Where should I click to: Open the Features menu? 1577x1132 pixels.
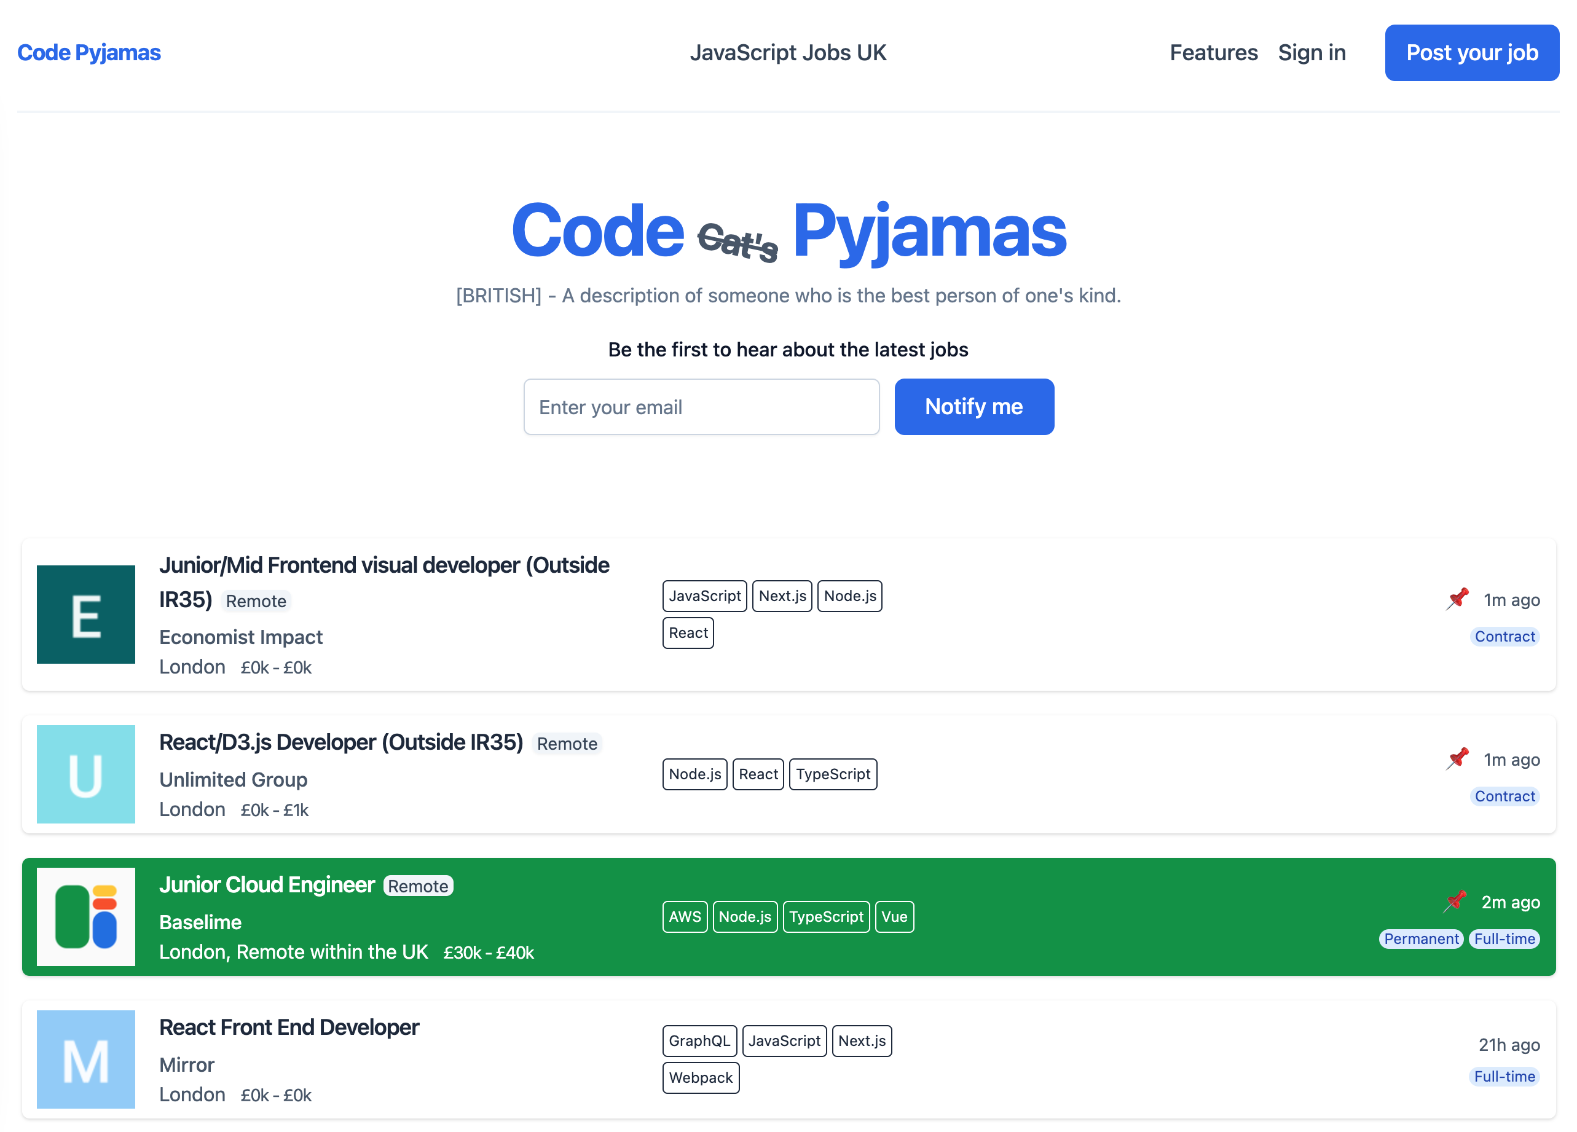[x=1213, y=52]
